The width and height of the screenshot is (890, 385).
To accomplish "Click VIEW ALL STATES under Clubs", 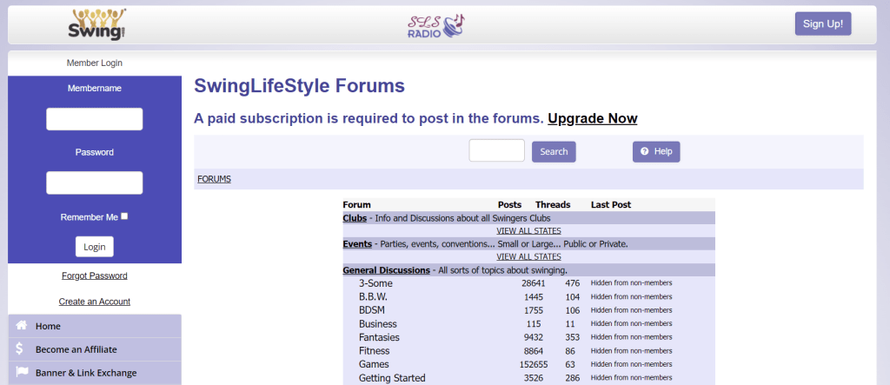I will pyautogui.click(x=528, y=231).
